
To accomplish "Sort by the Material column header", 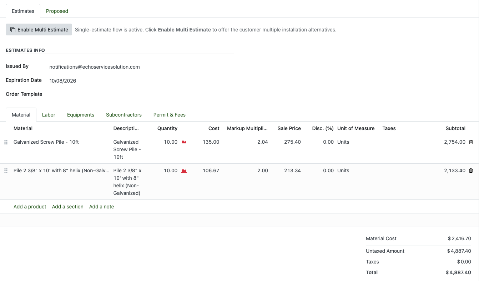I will (x=23, y=128).
